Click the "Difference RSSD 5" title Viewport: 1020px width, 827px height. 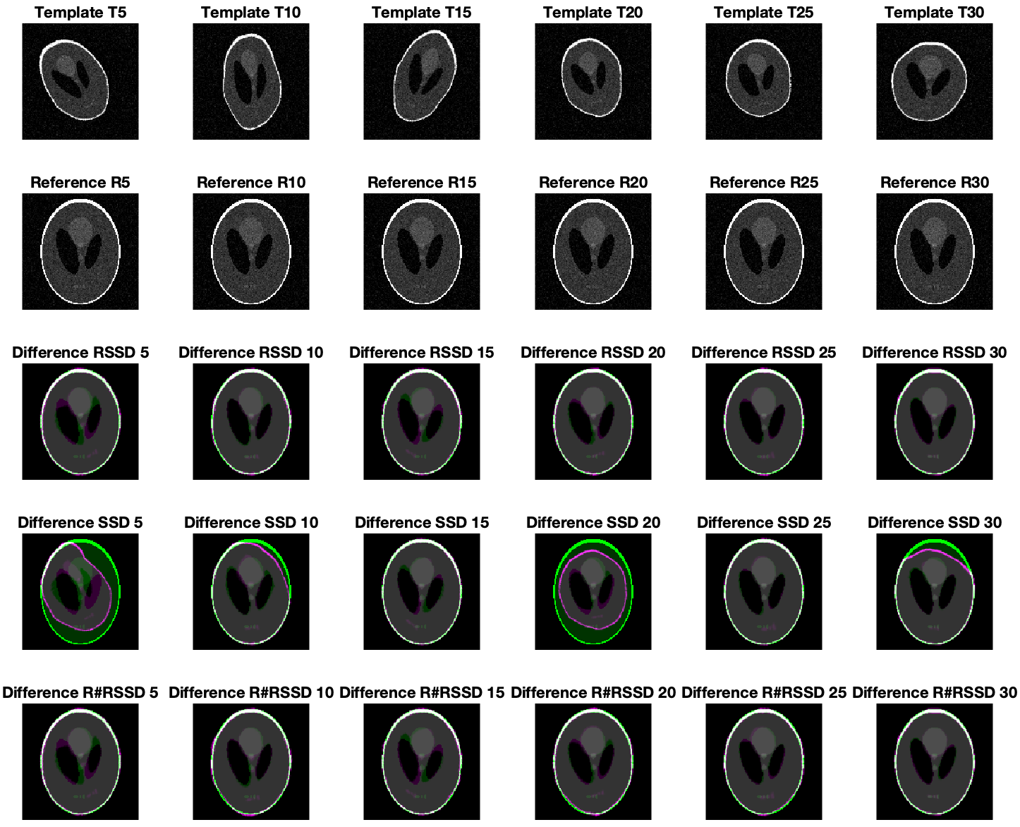80,353
